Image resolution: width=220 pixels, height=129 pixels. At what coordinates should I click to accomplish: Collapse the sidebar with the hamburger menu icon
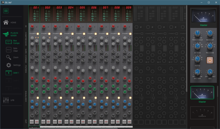tap(6, 11)
